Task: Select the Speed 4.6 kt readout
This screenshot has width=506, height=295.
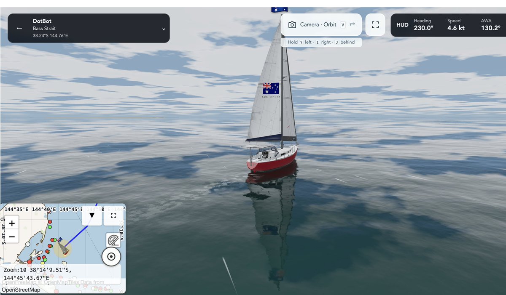Action: [x=456, y=25]
